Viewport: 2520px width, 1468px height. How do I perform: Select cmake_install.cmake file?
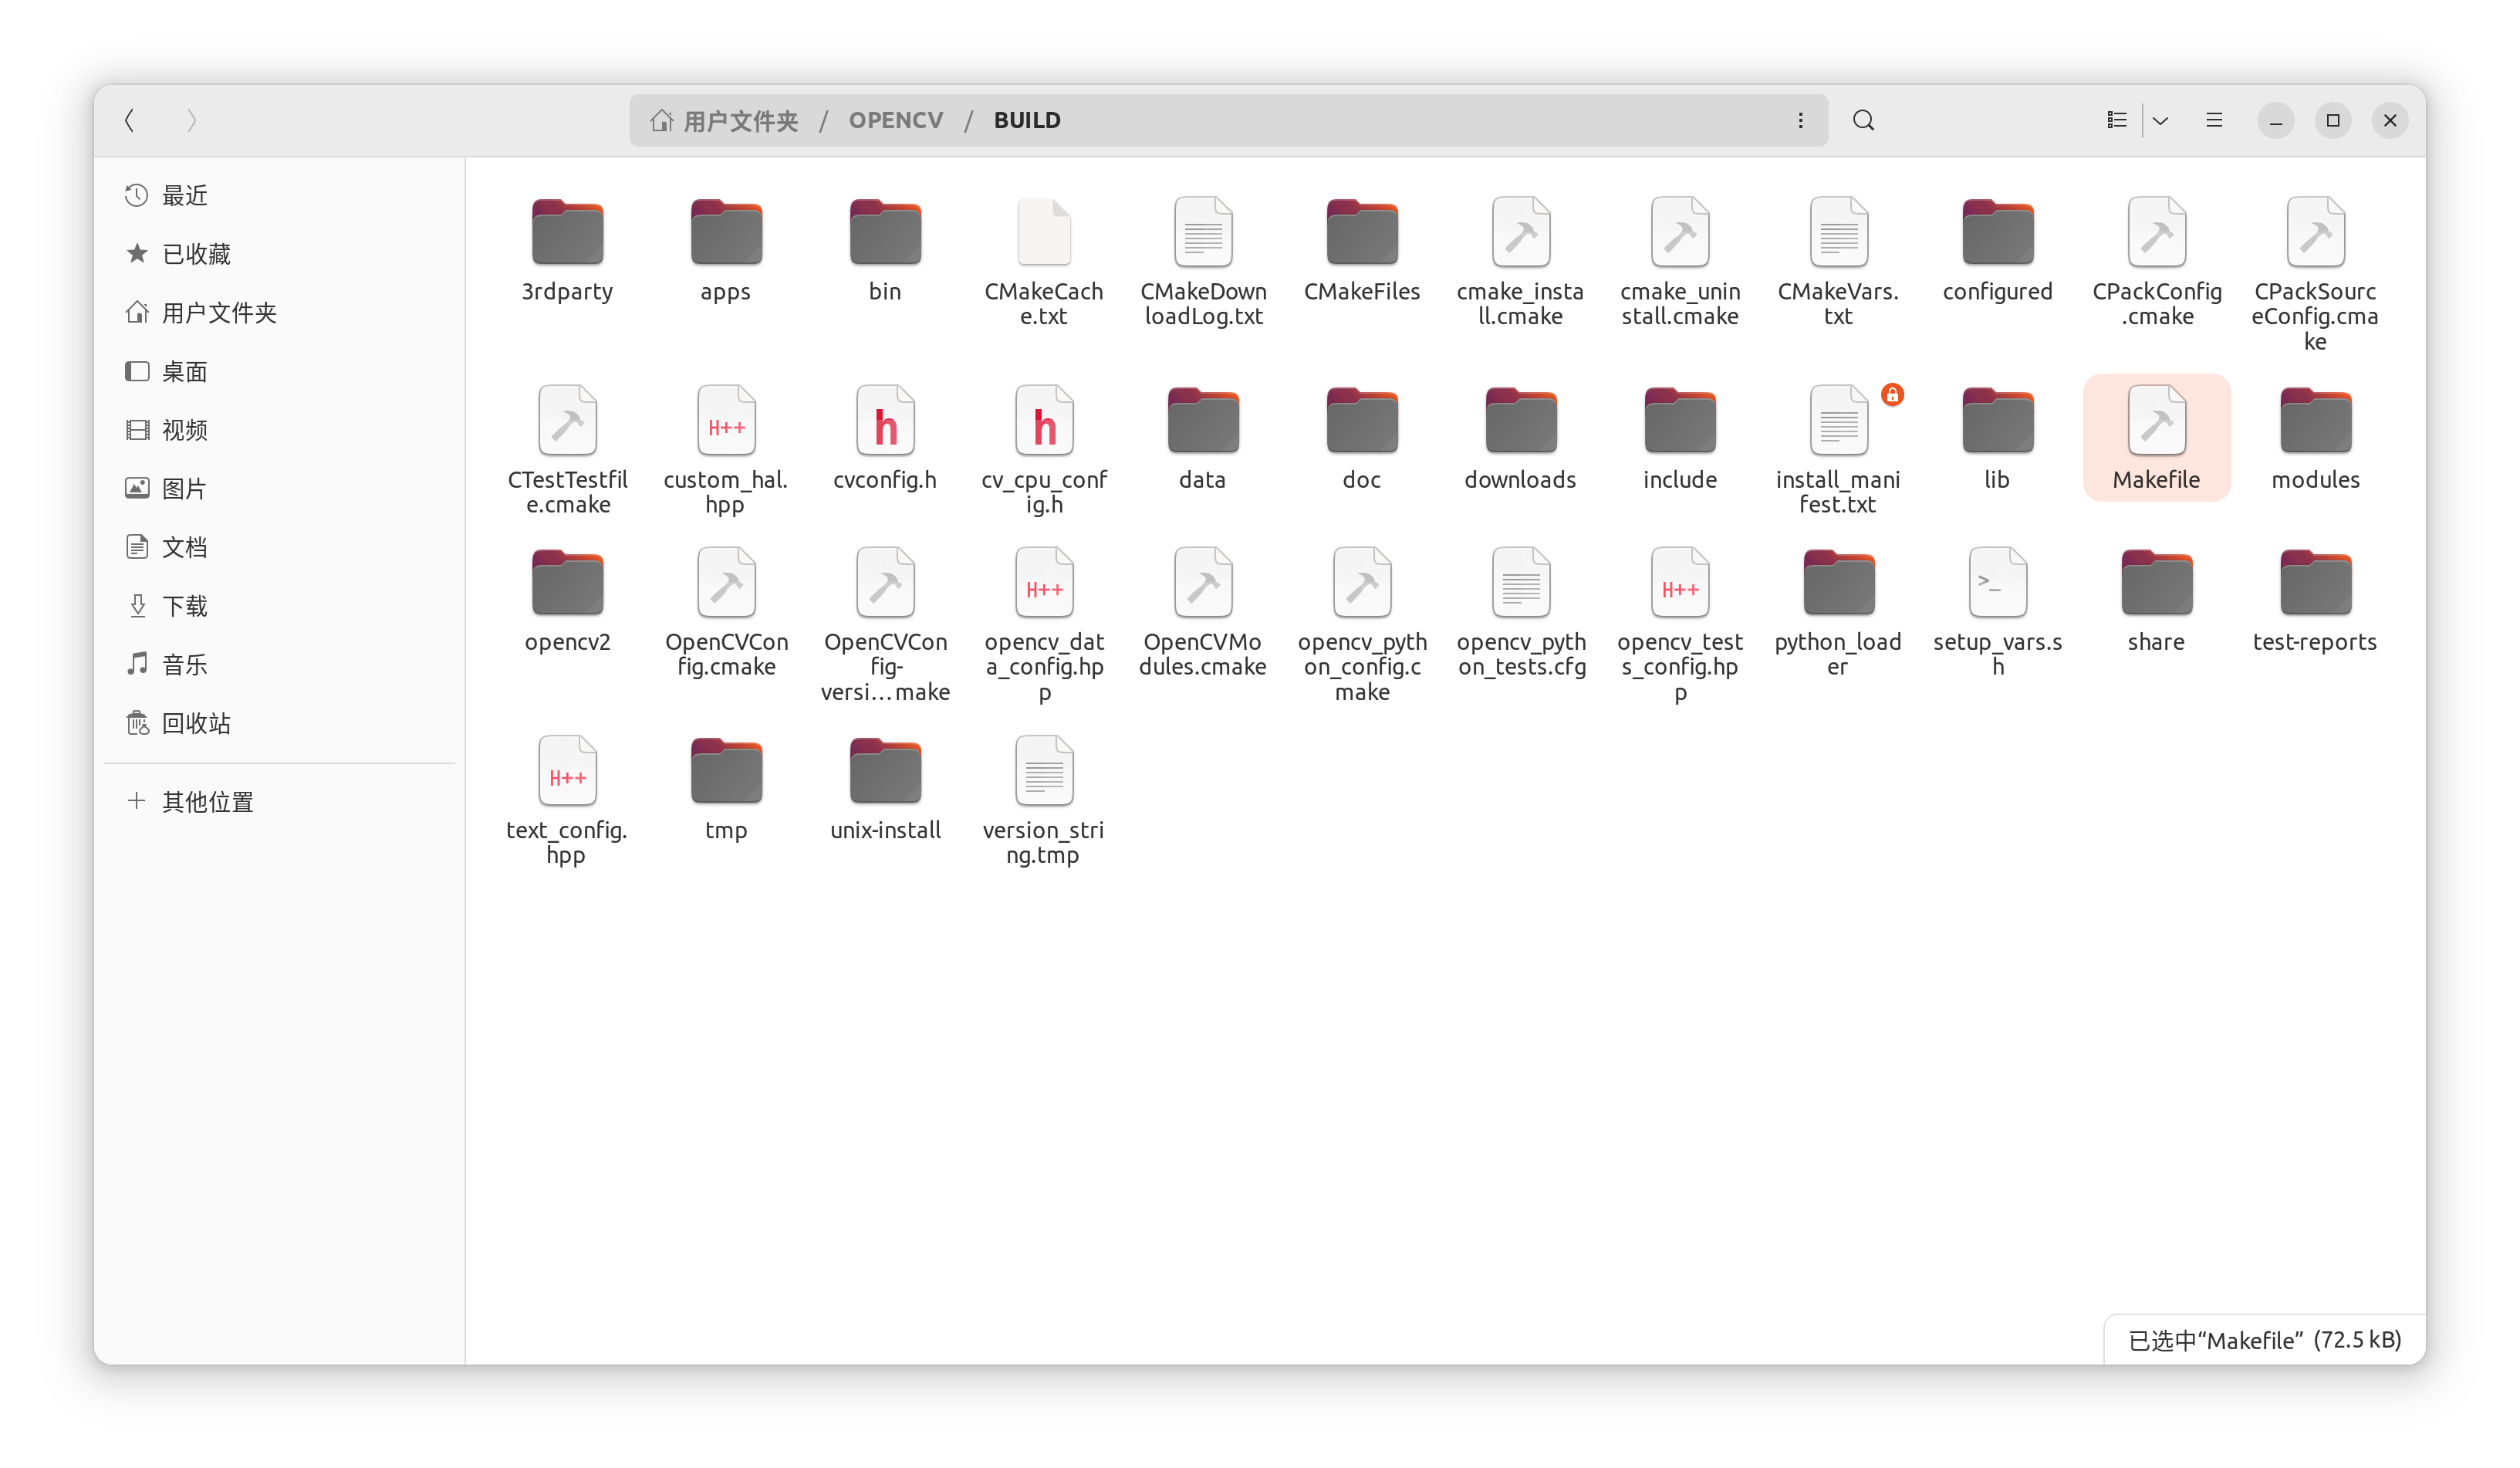coord(1521,262)
